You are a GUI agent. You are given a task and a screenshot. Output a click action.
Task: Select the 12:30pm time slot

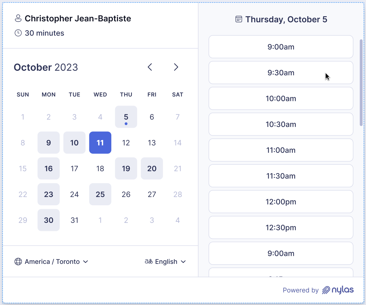(x=281, y=228)
